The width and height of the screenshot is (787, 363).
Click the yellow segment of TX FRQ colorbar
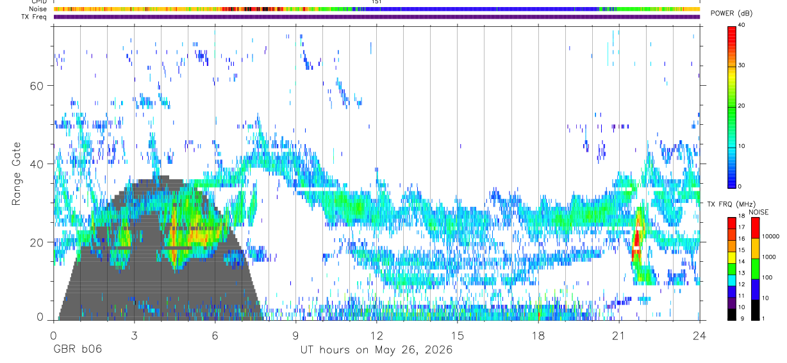click(x=731, y=256)
